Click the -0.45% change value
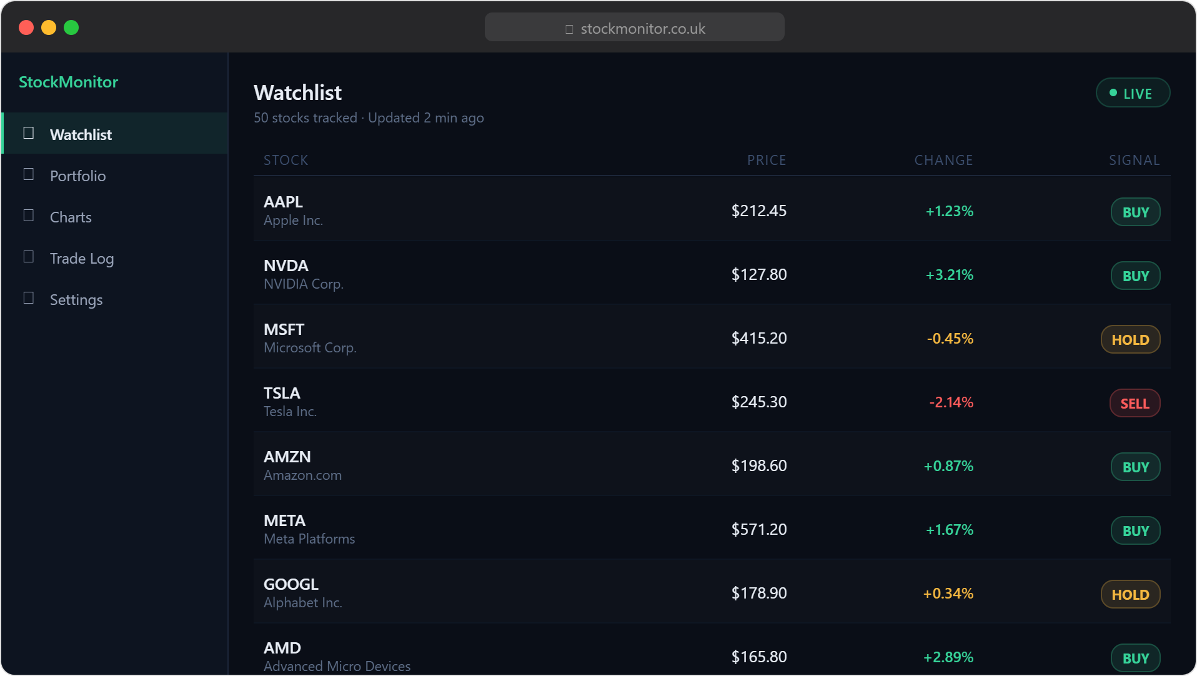This screenshot has height=676, width=1197. coord(950,339)
